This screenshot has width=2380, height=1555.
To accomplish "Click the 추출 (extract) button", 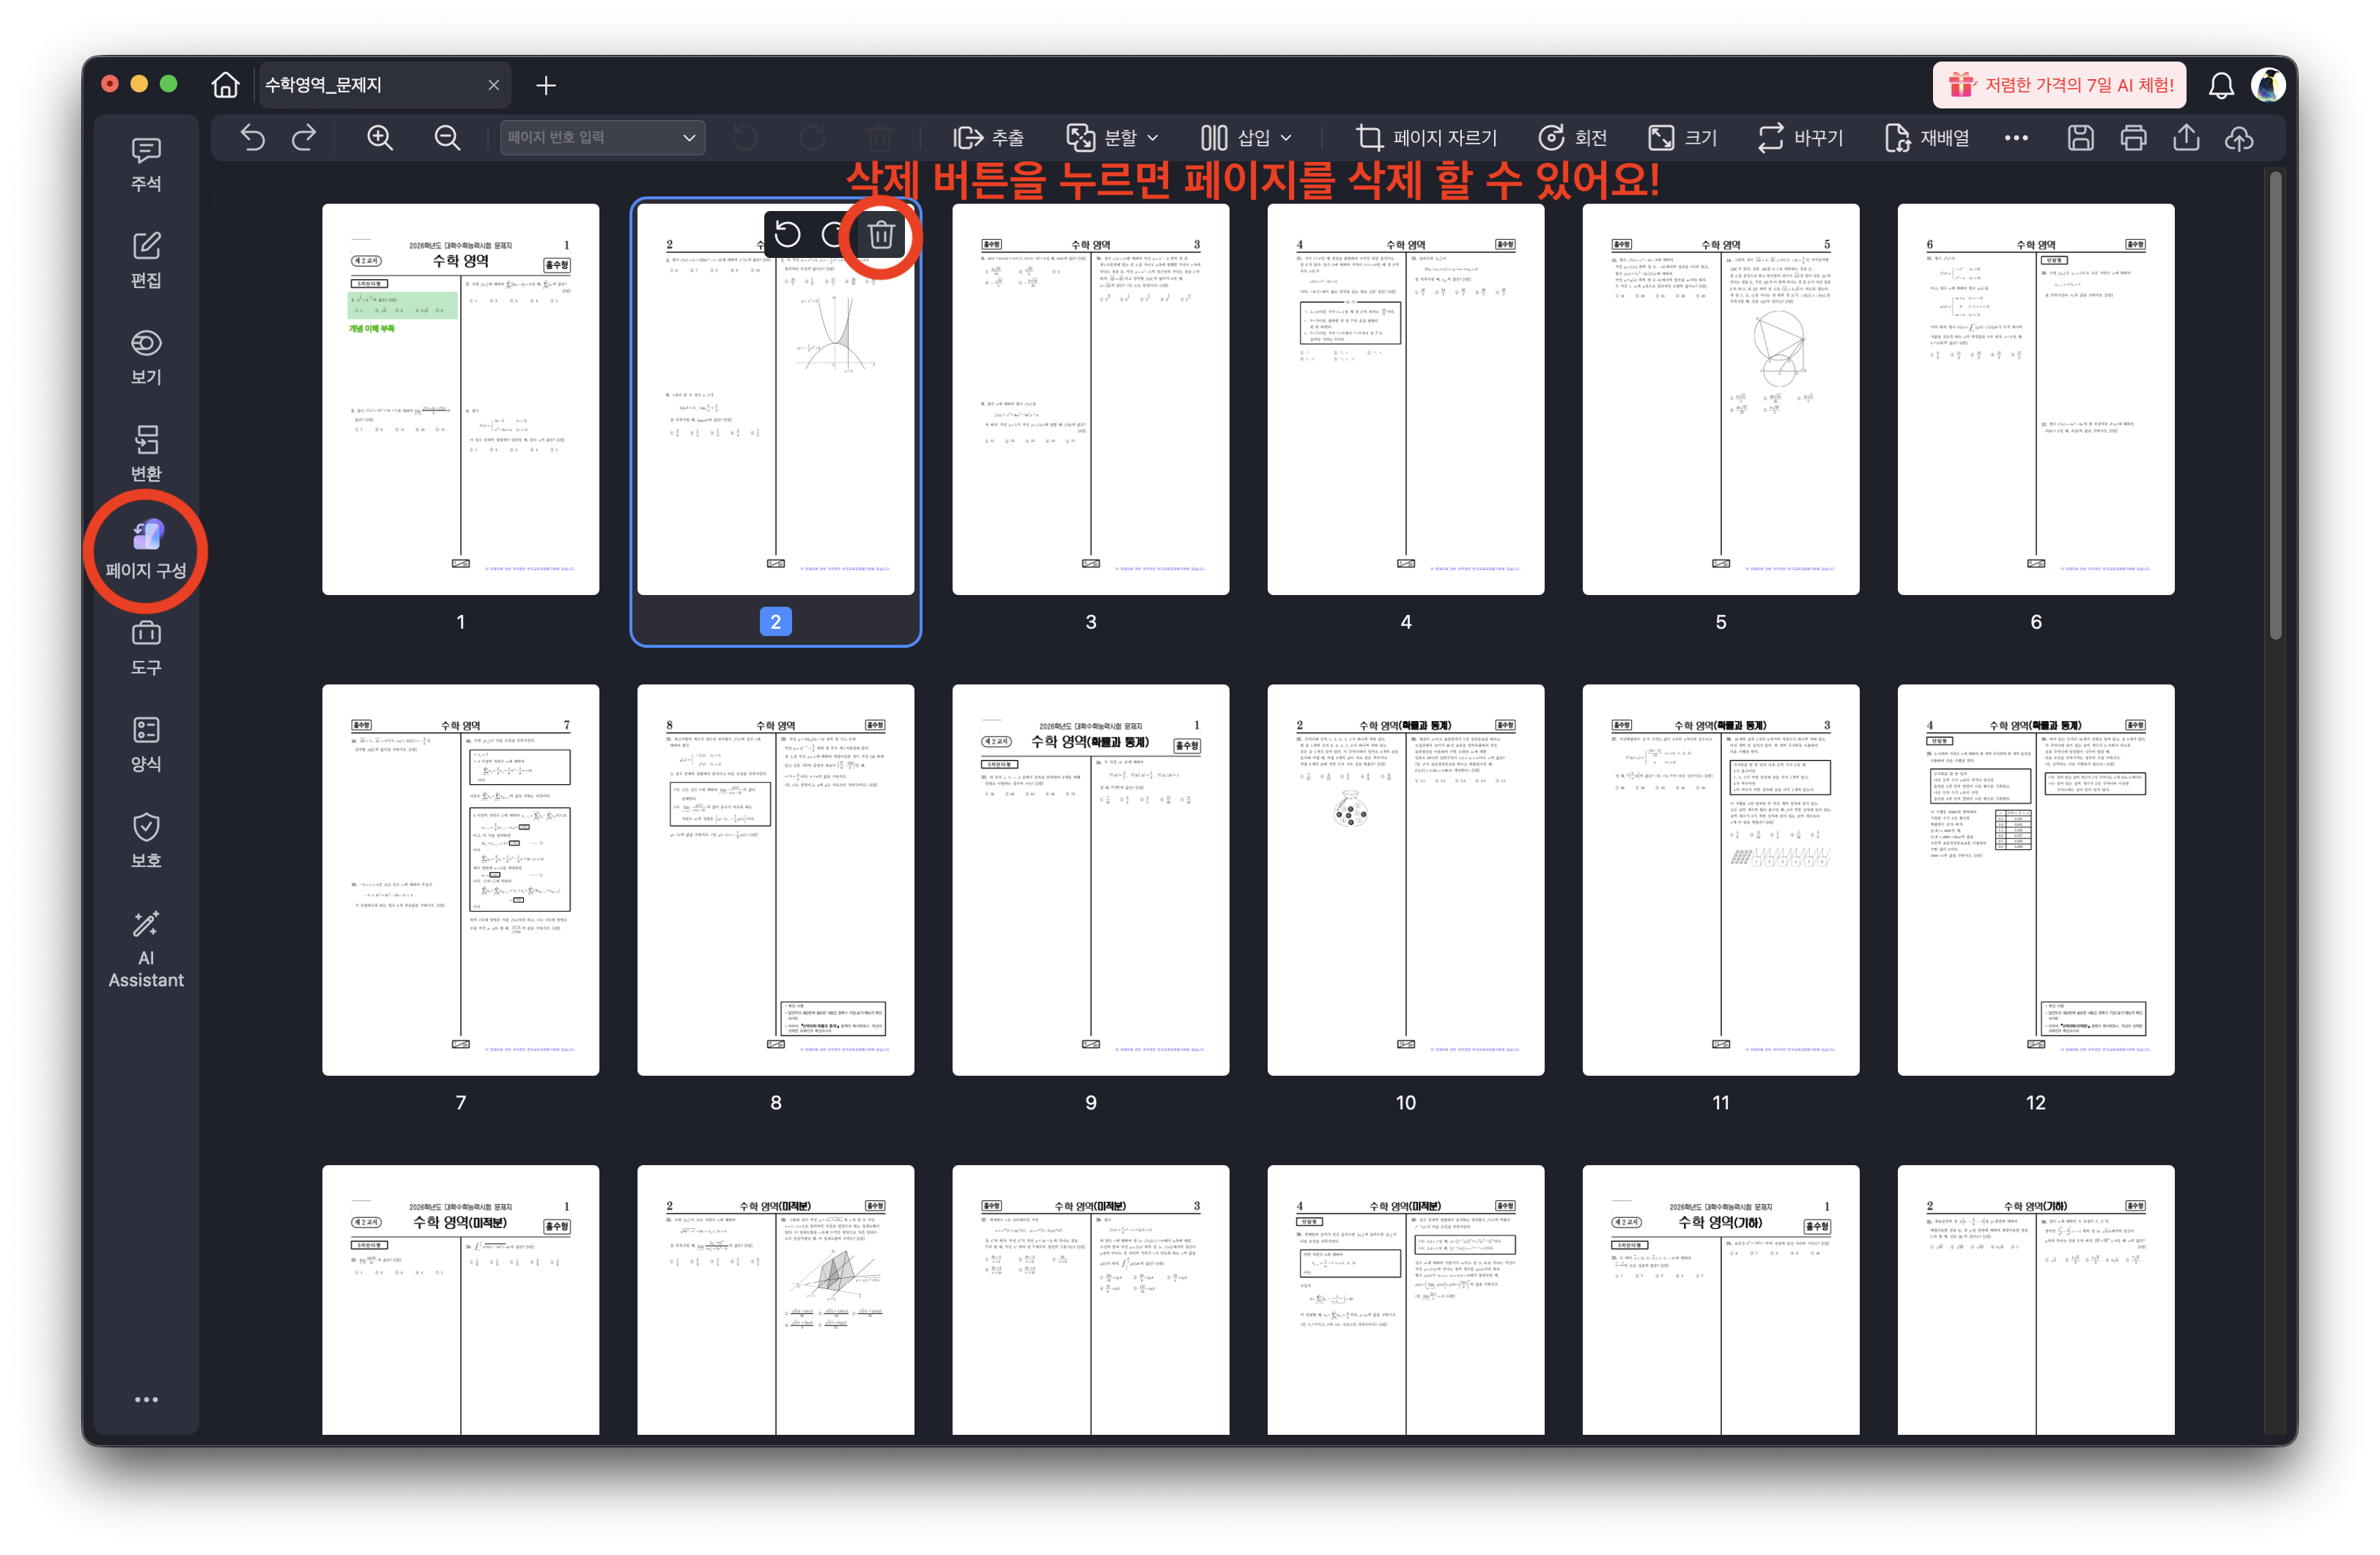I will (989, 138).
